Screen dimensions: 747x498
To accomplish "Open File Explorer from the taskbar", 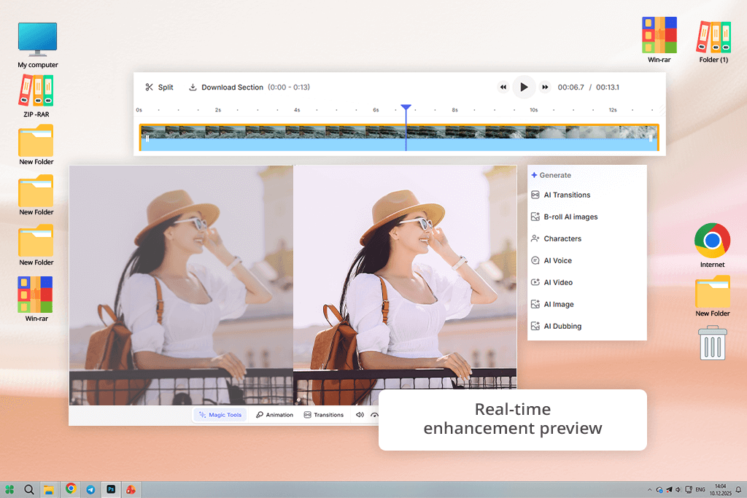I will click(x=49, y=489).
